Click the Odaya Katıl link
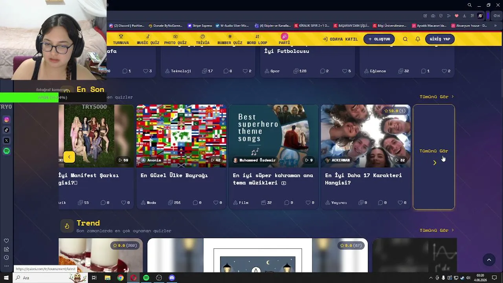This screenshot has height=283, width=503. coord(340,39)
